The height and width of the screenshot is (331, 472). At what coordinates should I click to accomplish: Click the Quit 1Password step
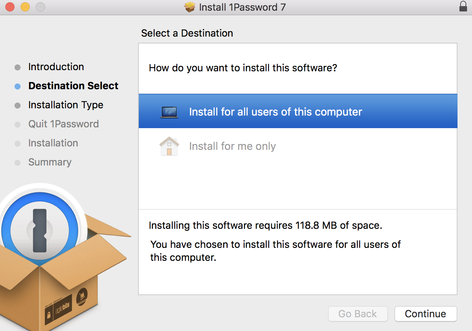(x=63, y=124)
